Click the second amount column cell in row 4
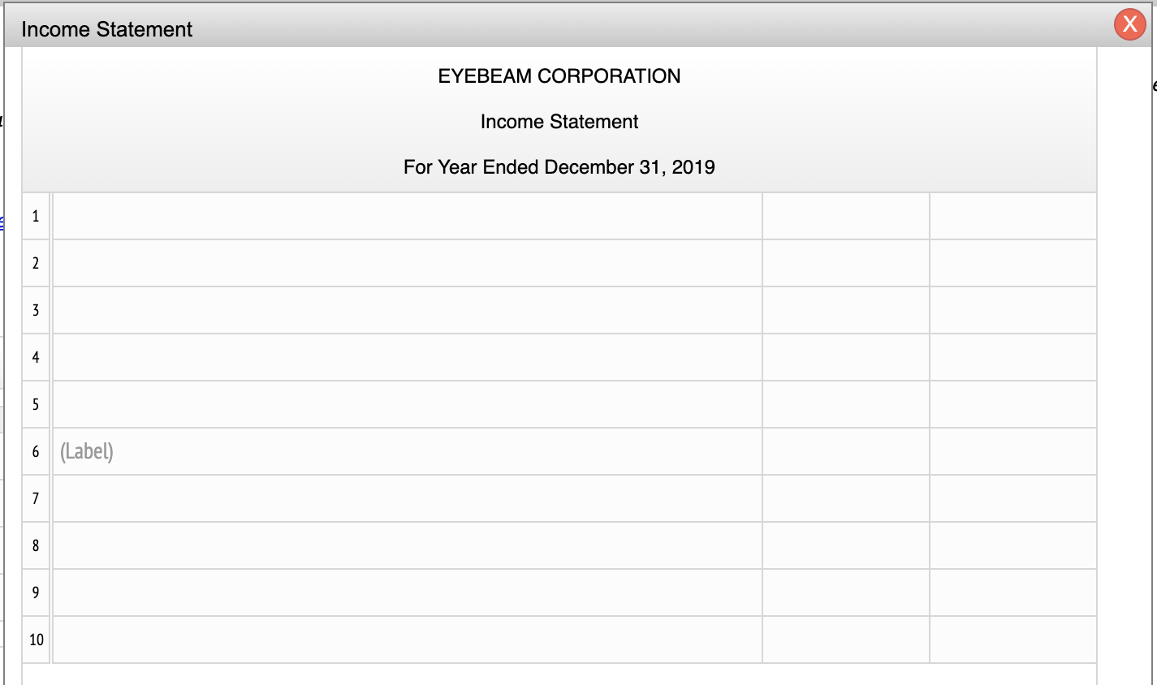Image resolution: width=1157 pixels, height=685 pixels. [1013, 358]
